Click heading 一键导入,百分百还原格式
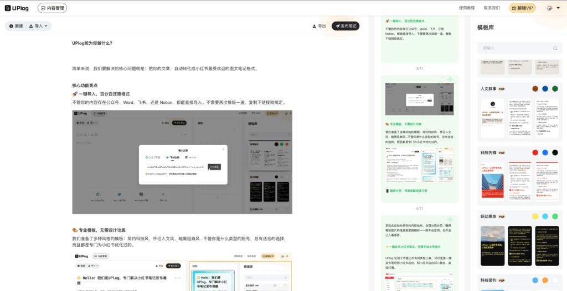The height and width of the screenshot is (291, 567). 101,94
